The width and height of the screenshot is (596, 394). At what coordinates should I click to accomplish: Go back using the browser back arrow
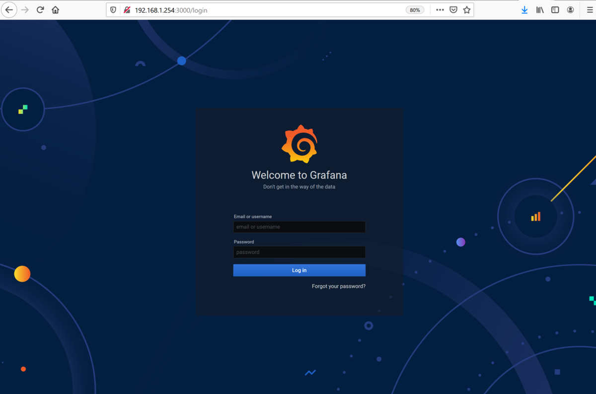[9, 10]
